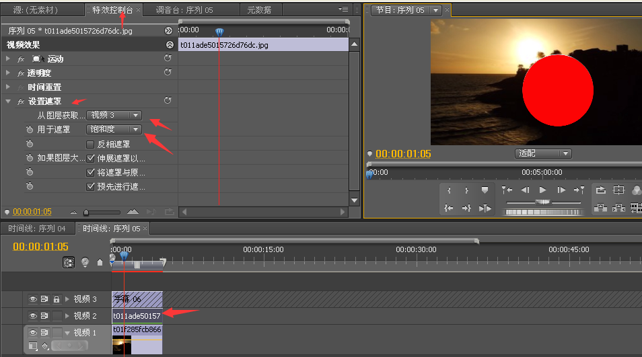Screen dimensions: 642x357
Task: Uncheck Premultiply Matte Layer
Action: coord(90,187)
